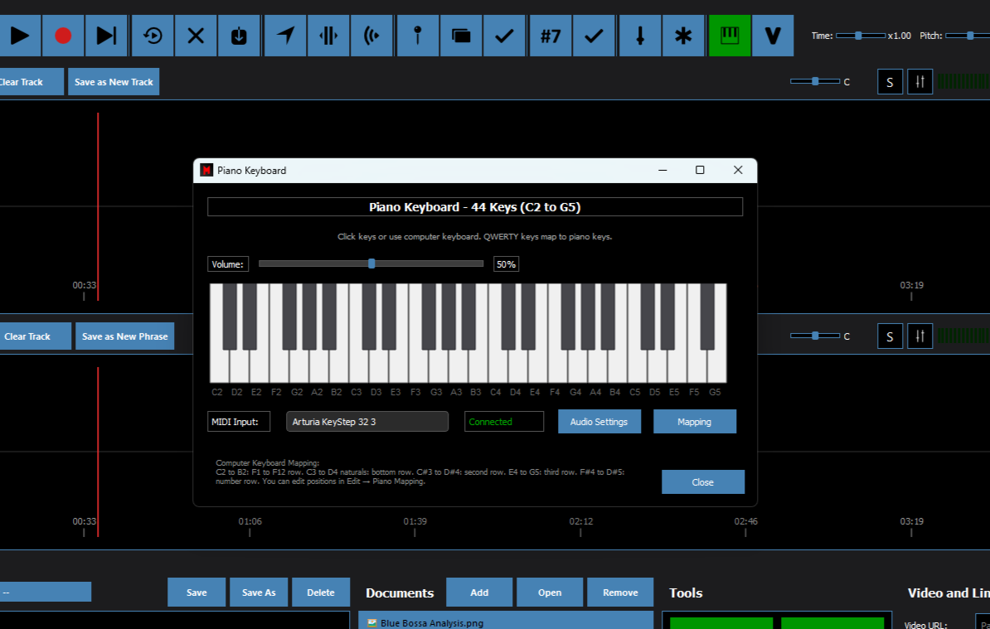
Task: Toggle the mixer sliders button next to Solo
Action: [920, 81]
